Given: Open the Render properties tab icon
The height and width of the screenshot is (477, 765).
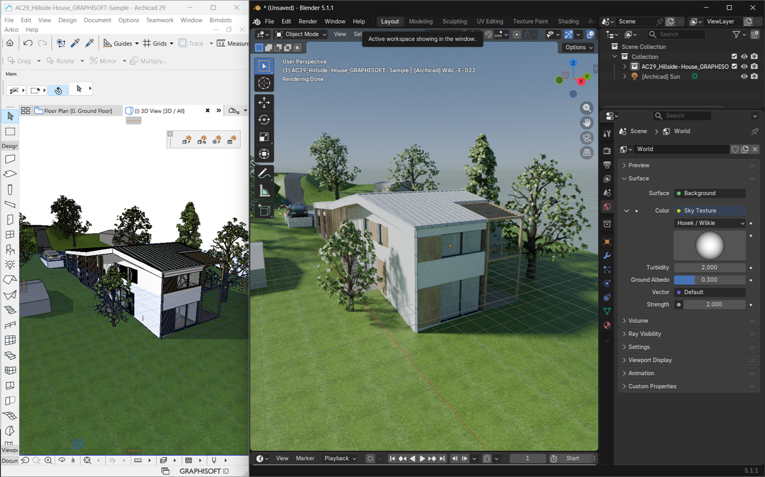Looking at the screenshot, I should (607, 151).
